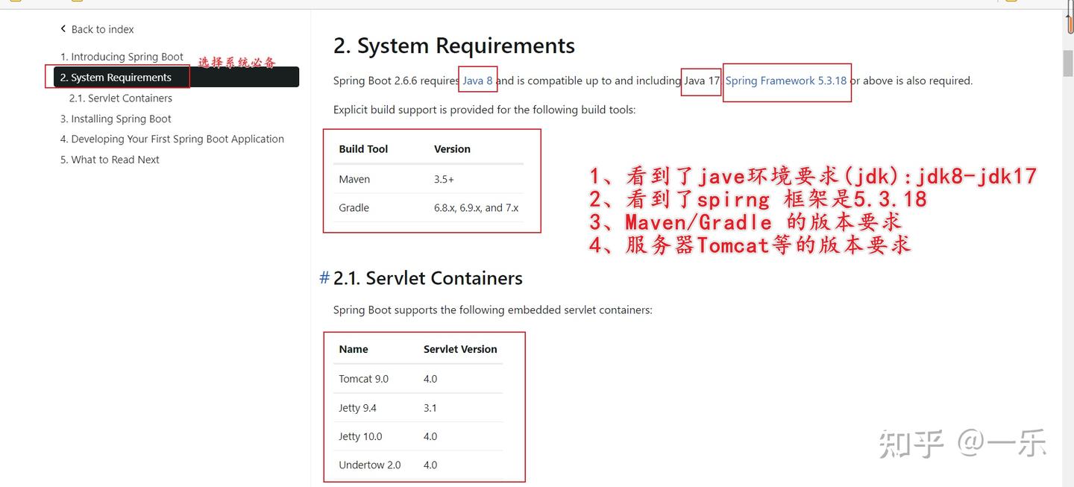Select 2. System Requirements in sidebar
This screenshot has width=1074, height=487.
(x=176, y=77)
